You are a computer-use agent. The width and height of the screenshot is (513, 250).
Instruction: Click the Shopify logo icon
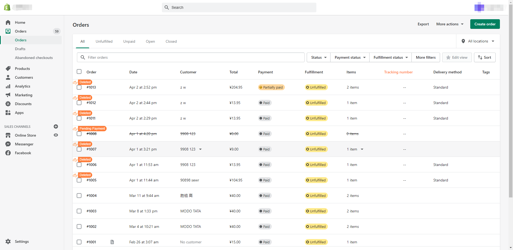[7, 7]
